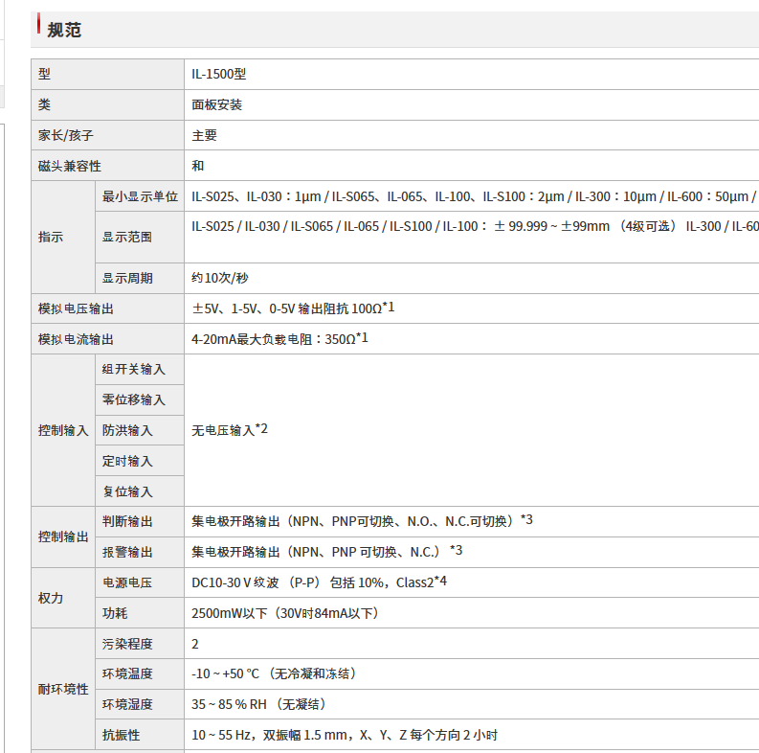The image size is (759, 753).
Task: Click the 控制输出 group label
Action: 63,536
